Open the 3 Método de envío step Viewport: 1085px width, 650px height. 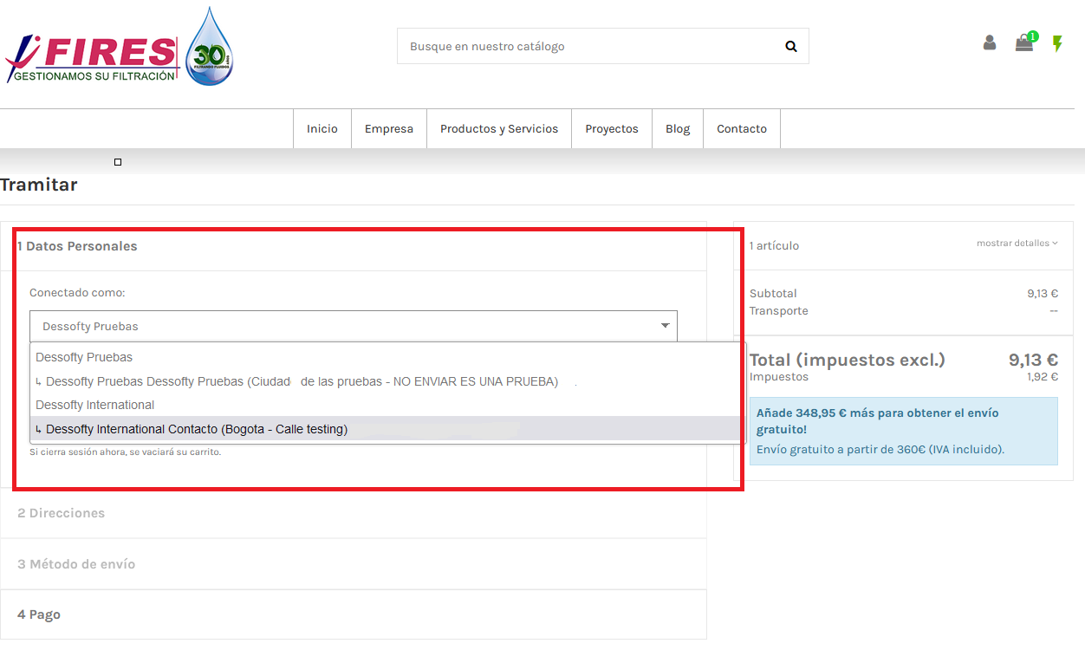tap(354, 564)
